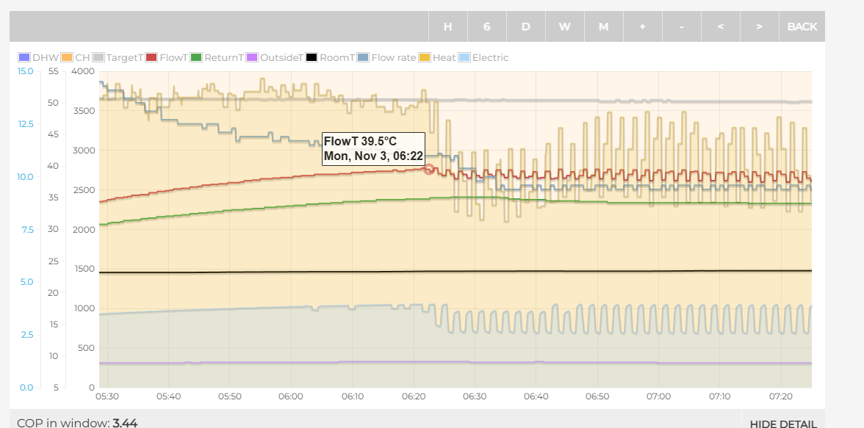The width and height of the screenshot is (864, 428).
Task: Toggle the CH series in legend
Action: point(67,58)
